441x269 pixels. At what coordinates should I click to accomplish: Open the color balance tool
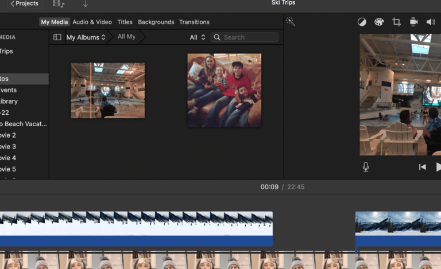point(362,22)
